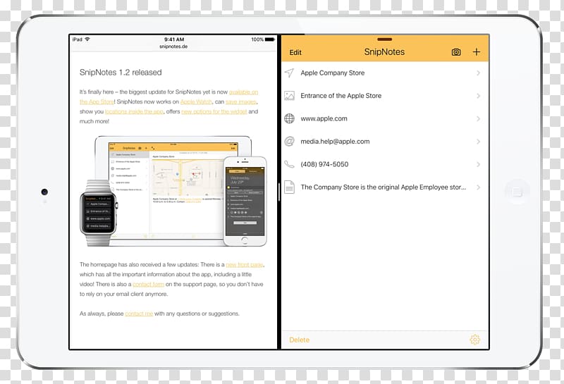Follow the 'contact me' link

tap(139, 314)
